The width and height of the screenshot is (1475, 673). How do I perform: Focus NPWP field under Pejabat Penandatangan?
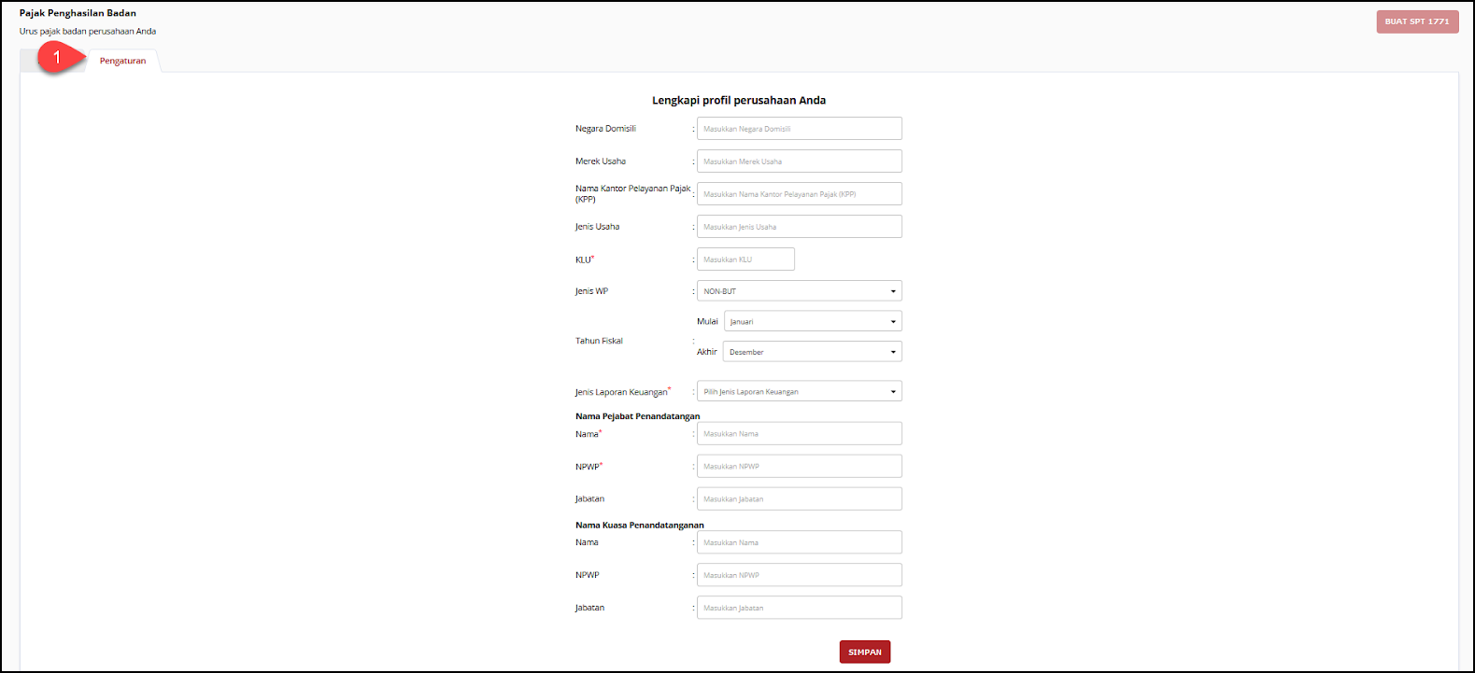799,467
